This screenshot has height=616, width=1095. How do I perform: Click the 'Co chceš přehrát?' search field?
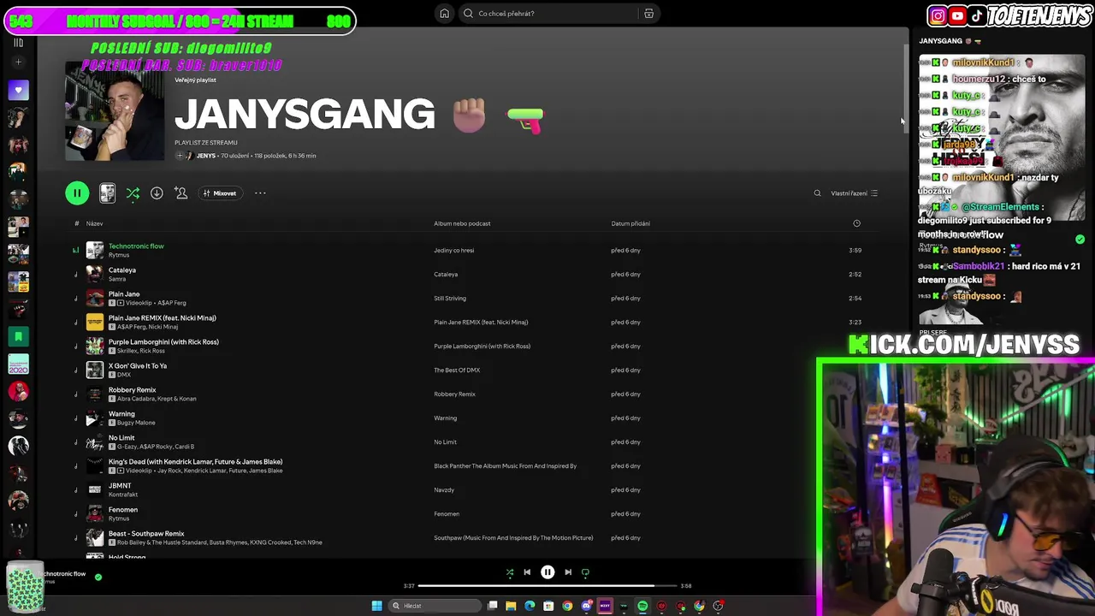(x=552, y=14)
